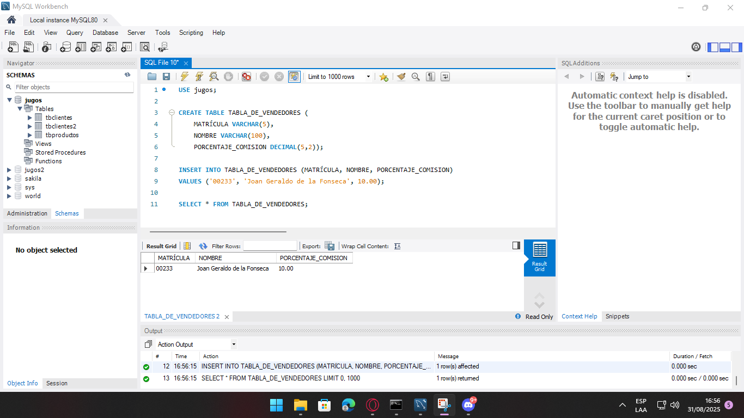Refresh schemas list in Navigator
Image resolution: width=744 pixels, height=418 pixels.
point(127,75)
